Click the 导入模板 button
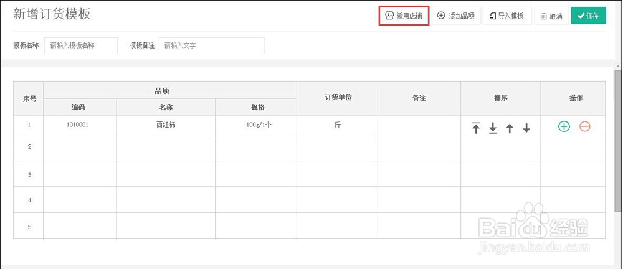 pos(507,16)
